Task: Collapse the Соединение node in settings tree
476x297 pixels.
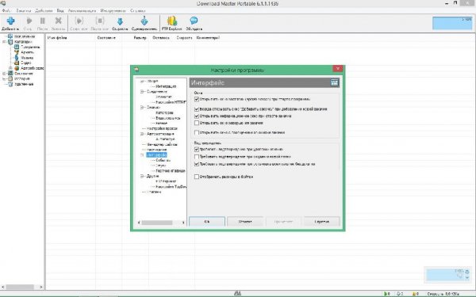Action: [142, 92]
